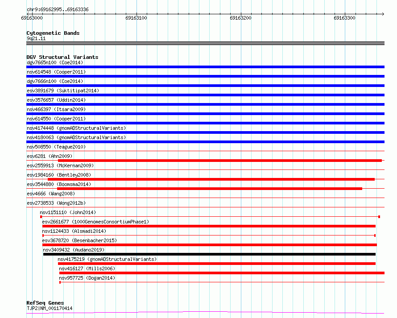
Task: Click the 69163200 ruler tick label
Action: point(240,18)
